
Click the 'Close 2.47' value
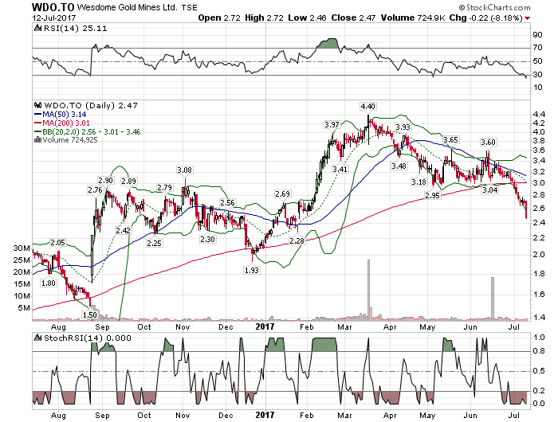pyautogui.click(x=353, y=18)
